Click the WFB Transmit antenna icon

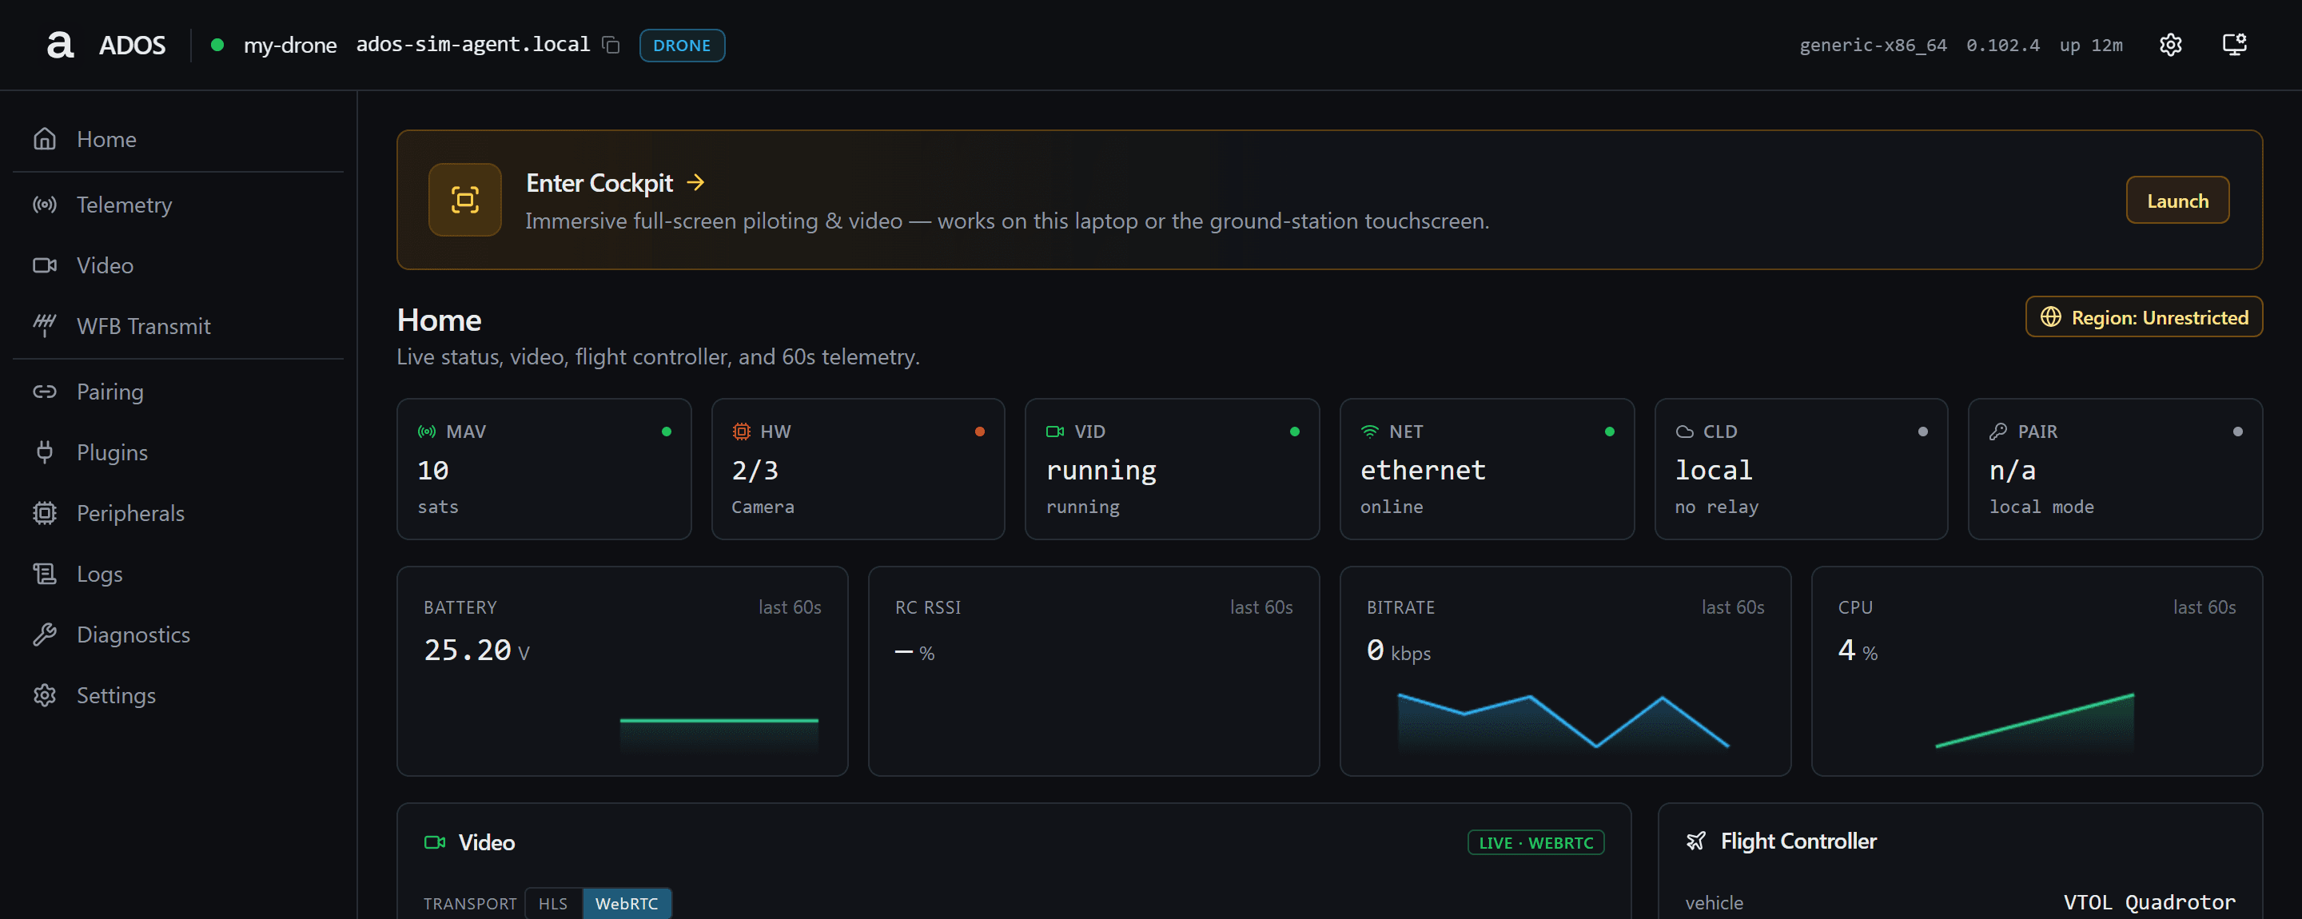(x=45, y=326)
